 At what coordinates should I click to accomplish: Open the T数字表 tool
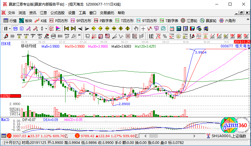(x=169, y=21)
